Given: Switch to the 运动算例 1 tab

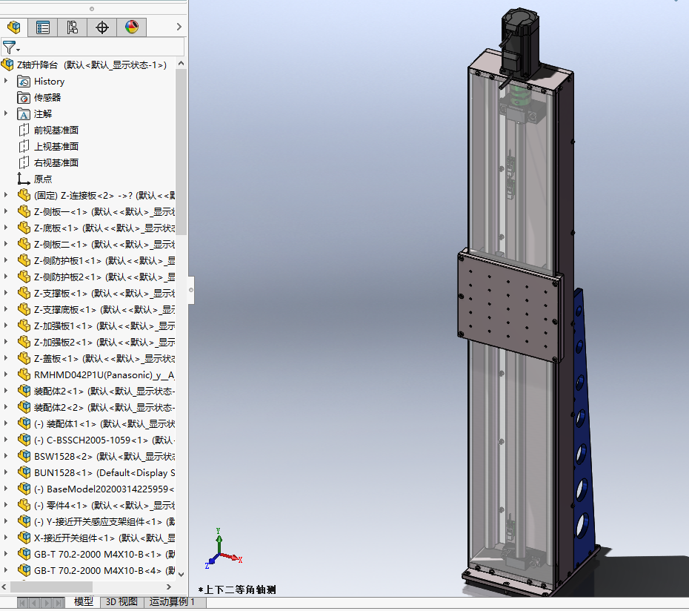Looking at the screenshot, I should (172, 601).
